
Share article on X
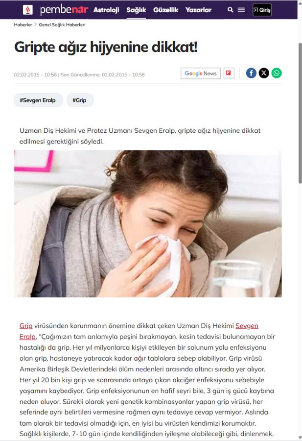(x=264, y=73)
